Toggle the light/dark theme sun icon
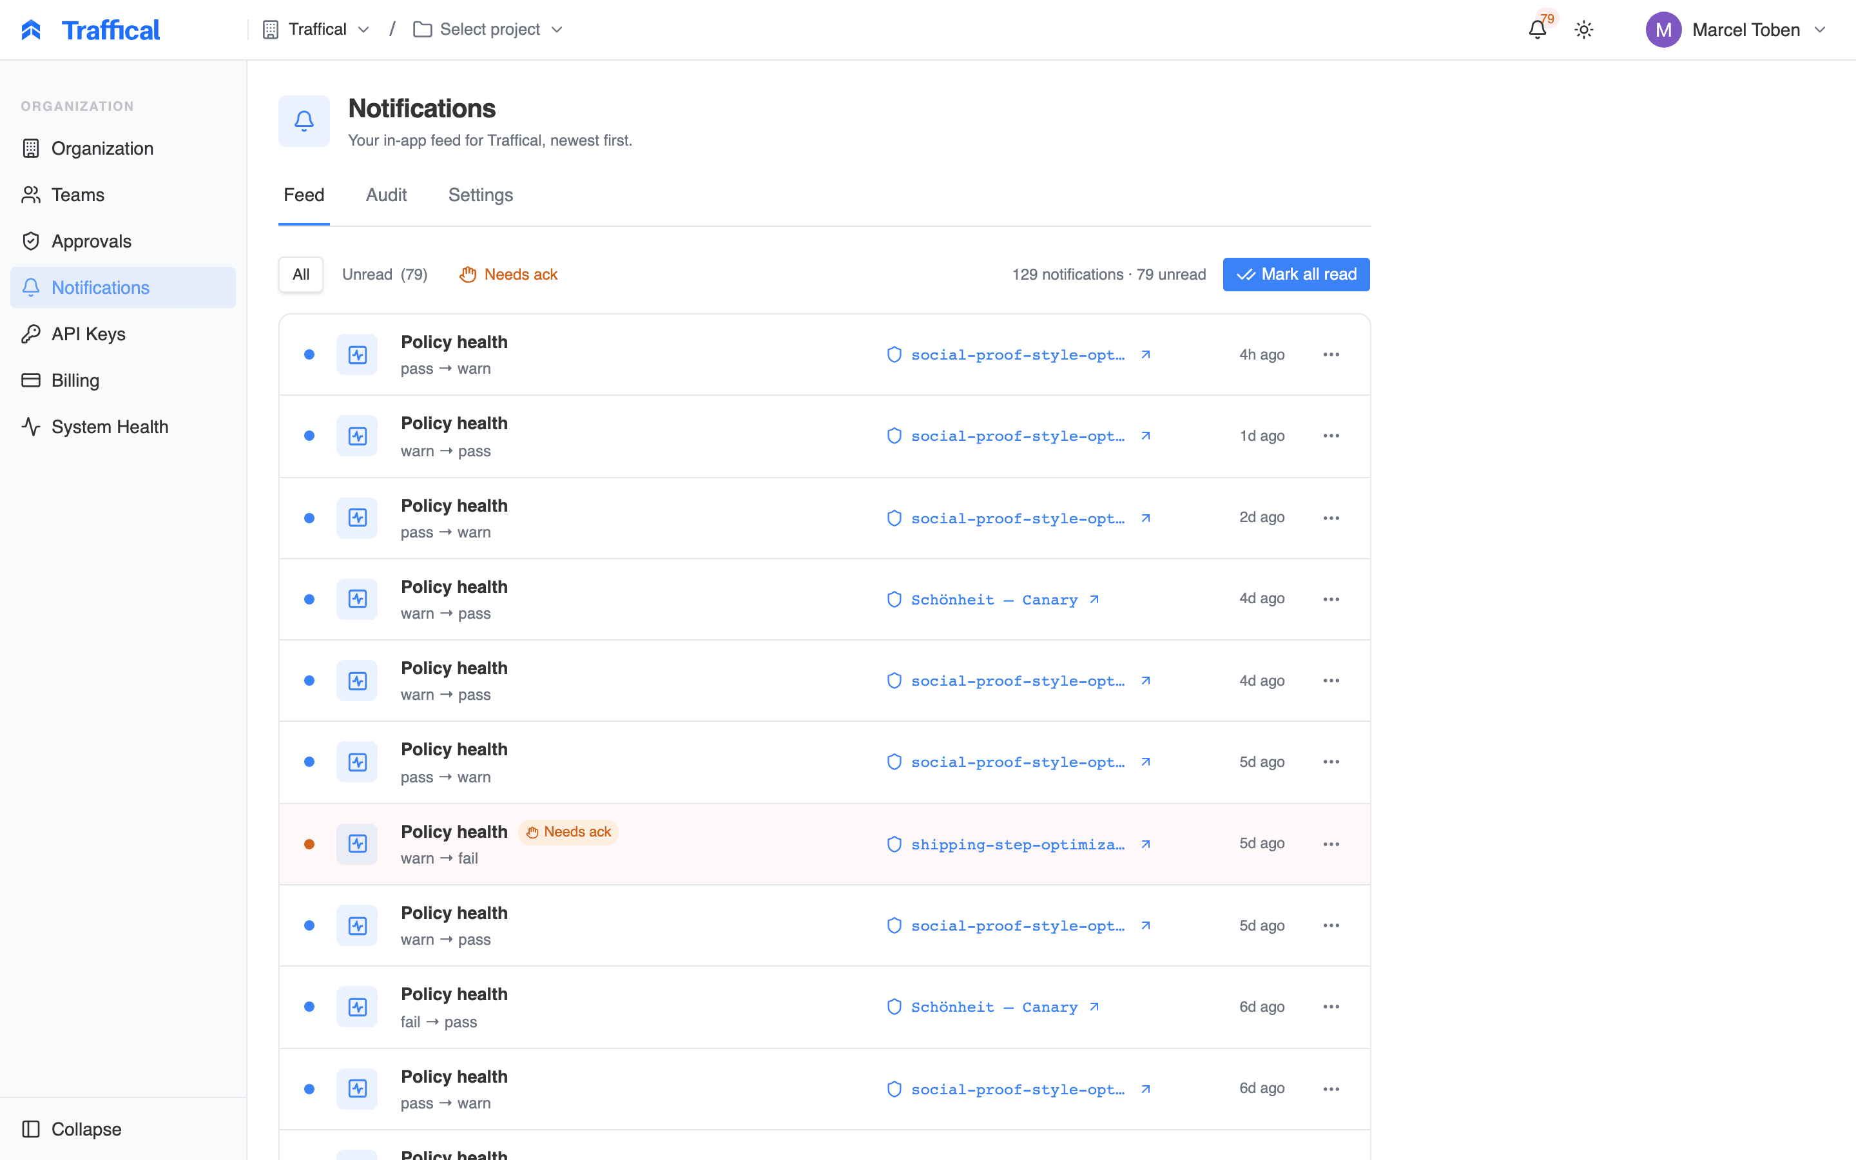The height and width of the screenshot is (1160, 1856). click(1584, 30)
